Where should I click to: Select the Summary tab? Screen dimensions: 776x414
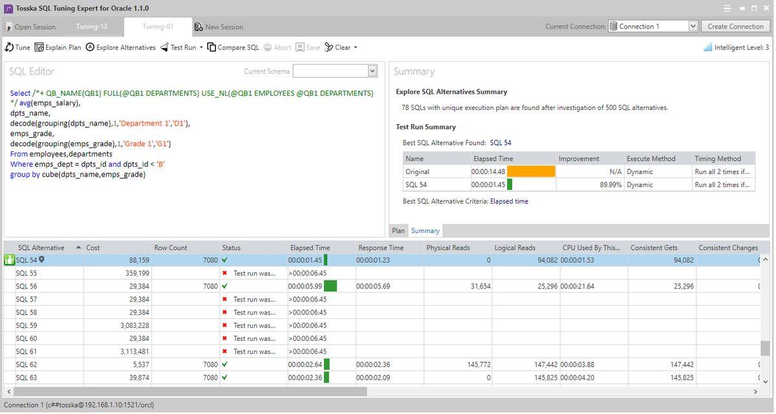pos(426,231)
